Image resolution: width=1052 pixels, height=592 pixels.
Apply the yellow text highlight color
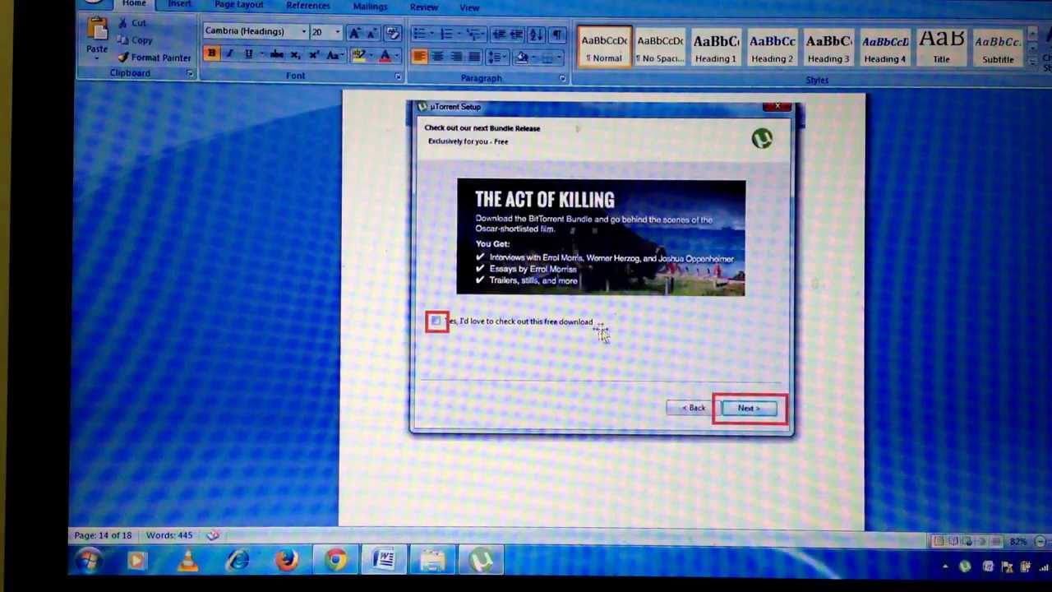tap(358, 56)
